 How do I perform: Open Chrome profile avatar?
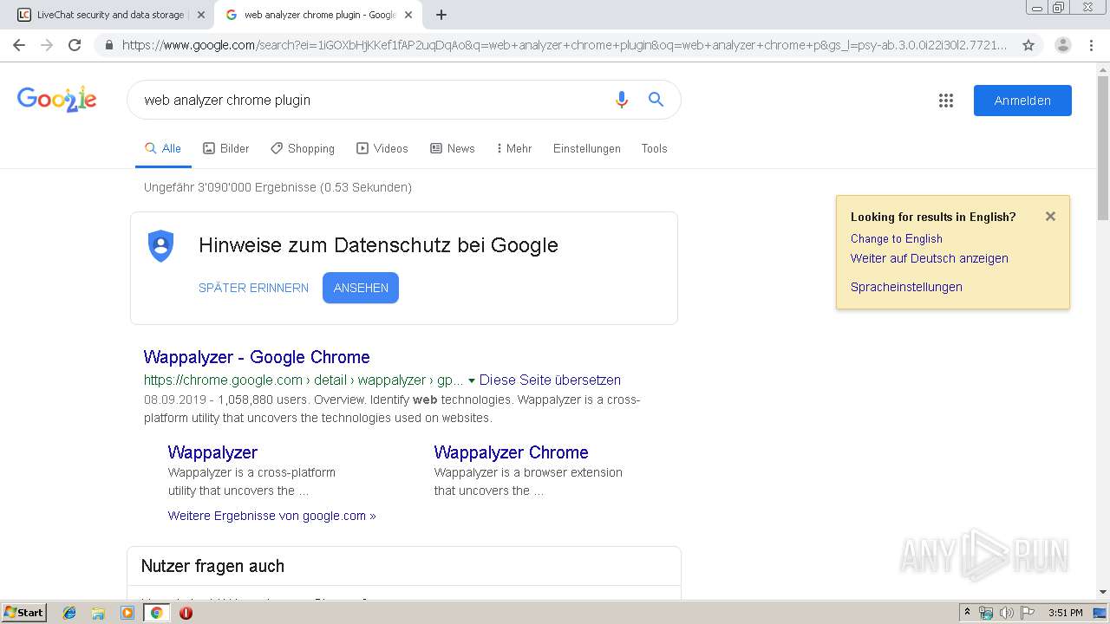click(x=1062, y=45)
